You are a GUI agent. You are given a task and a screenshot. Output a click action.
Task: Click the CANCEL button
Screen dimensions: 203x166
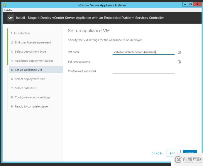[157, 153]
